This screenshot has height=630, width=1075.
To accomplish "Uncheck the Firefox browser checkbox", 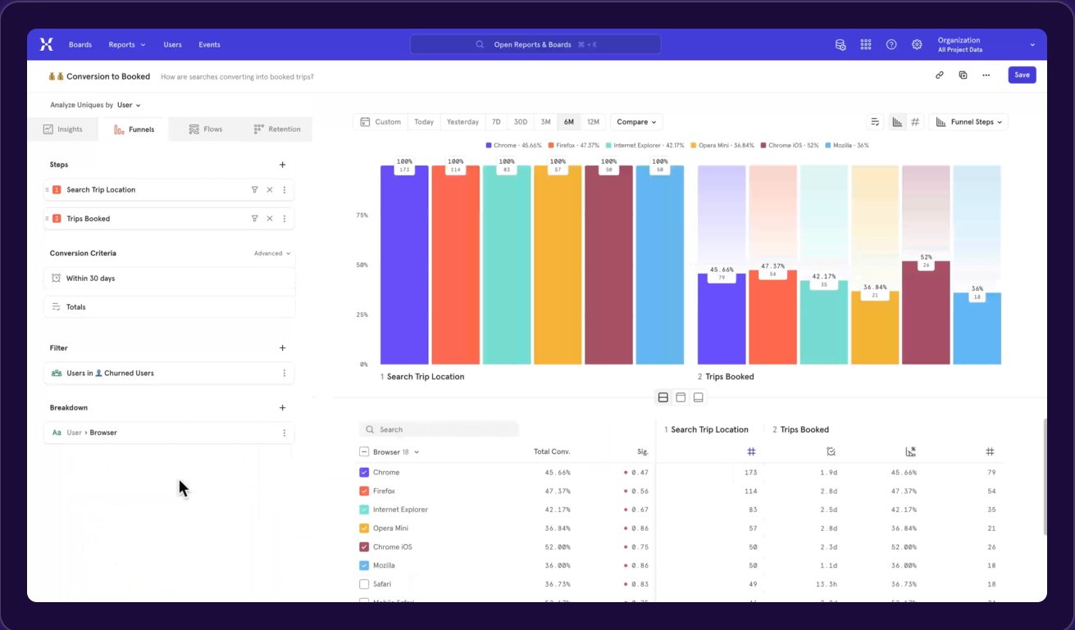I will point(364,491).
